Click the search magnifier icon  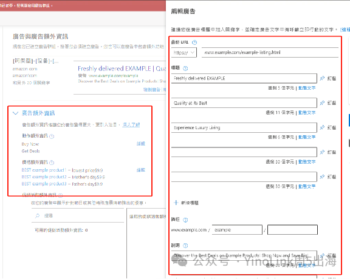click(x=37, y=216)
